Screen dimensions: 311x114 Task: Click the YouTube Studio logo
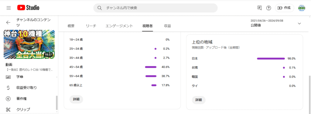tap(28, 8)
